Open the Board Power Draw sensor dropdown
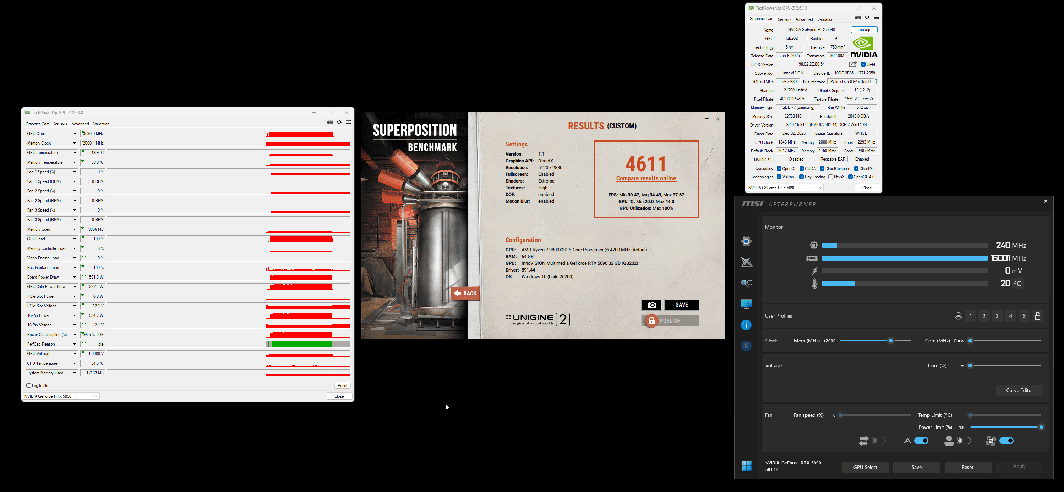Image resolution: width=1064 pixels, height=492 pixels. [75, 277]
